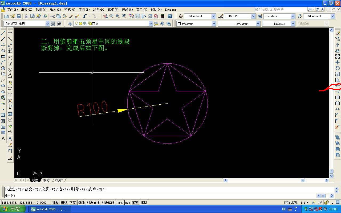
Task: Activate the Pan realtime hand icon
Action: pos(105,16)
